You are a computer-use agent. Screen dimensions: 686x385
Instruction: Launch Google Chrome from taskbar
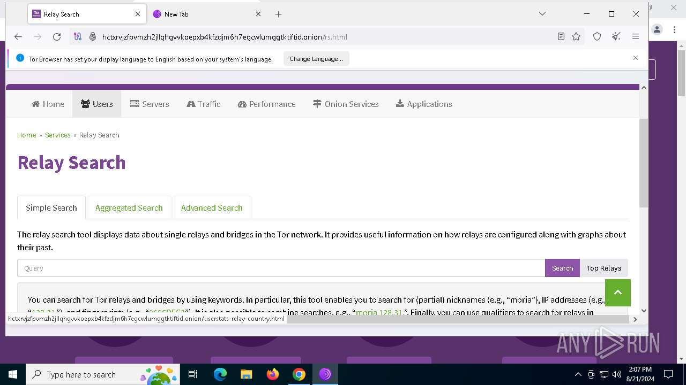point(299,374)
